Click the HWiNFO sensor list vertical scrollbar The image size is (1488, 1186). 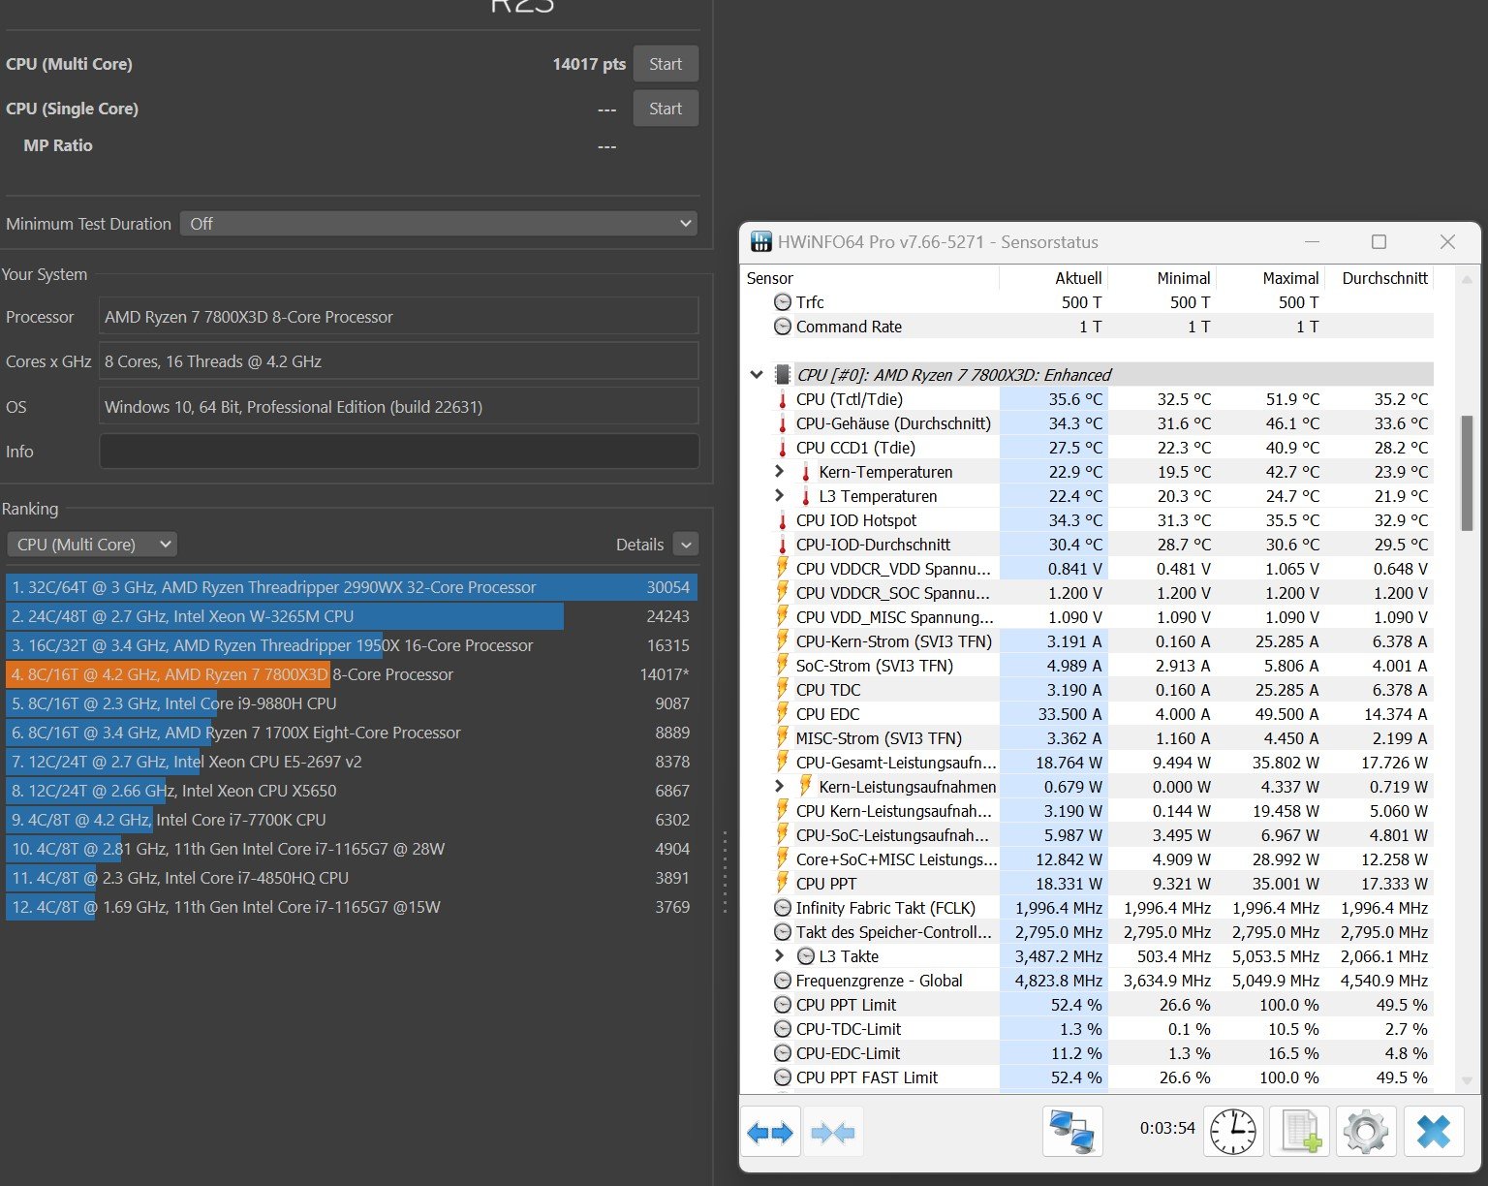point(1467,473)
